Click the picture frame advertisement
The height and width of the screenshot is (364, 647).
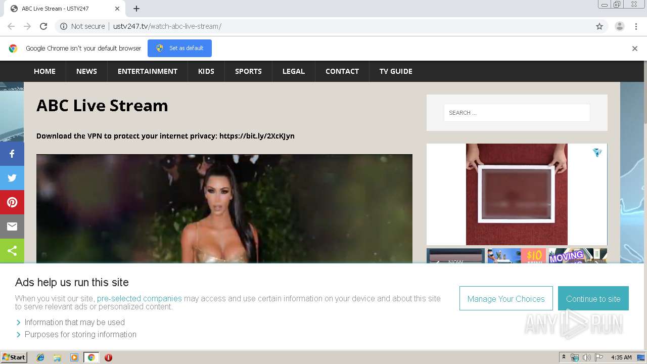[517, 194]
